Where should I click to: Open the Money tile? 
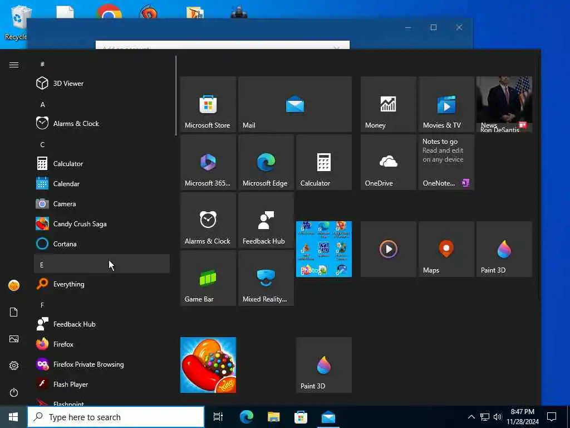[x=388, y=104]
